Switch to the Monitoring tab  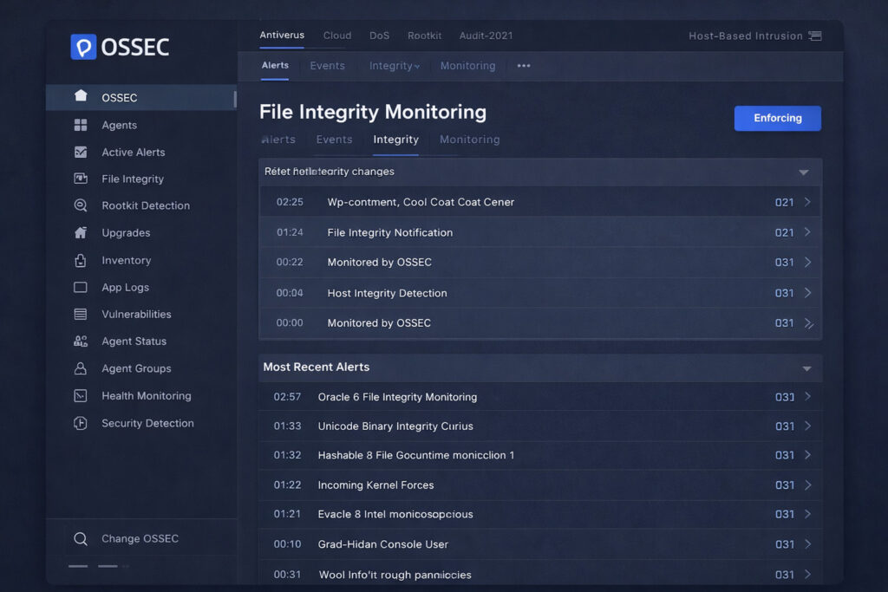(x=469, y=140)
